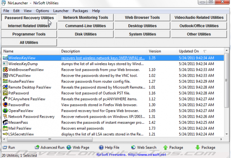Click the vertical scrollbar thumb
Image resolution: width=231 pixels, height=158 pixels.
(x=227, y=80)
